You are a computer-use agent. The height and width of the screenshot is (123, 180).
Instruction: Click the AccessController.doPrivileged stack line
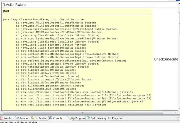(x=67, y=29)
